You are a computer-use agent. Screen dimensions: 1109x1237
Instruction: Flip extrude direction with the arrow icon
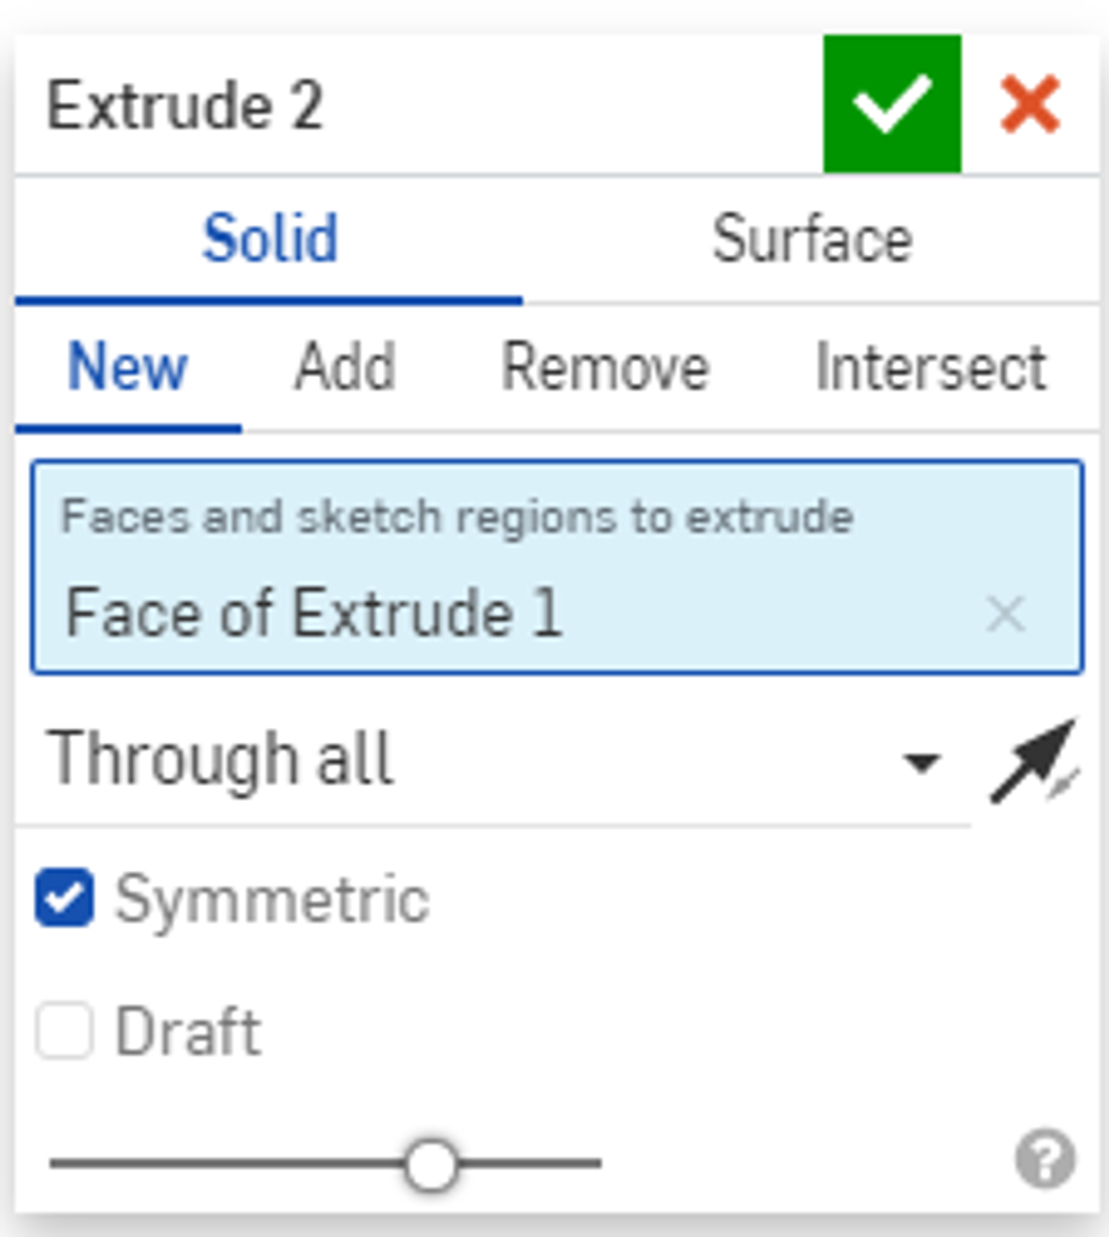click(x=1033, y=762)
